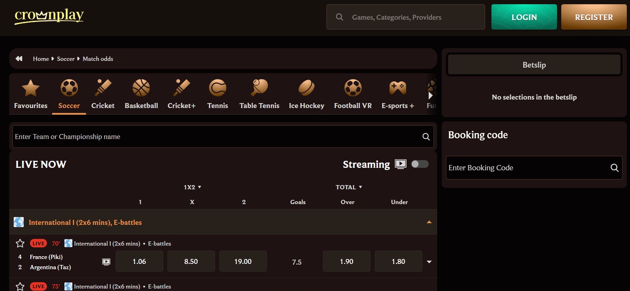Collapse the International I E-battles league section
Screen dimensions: 630x291
(x=429, y=222)
